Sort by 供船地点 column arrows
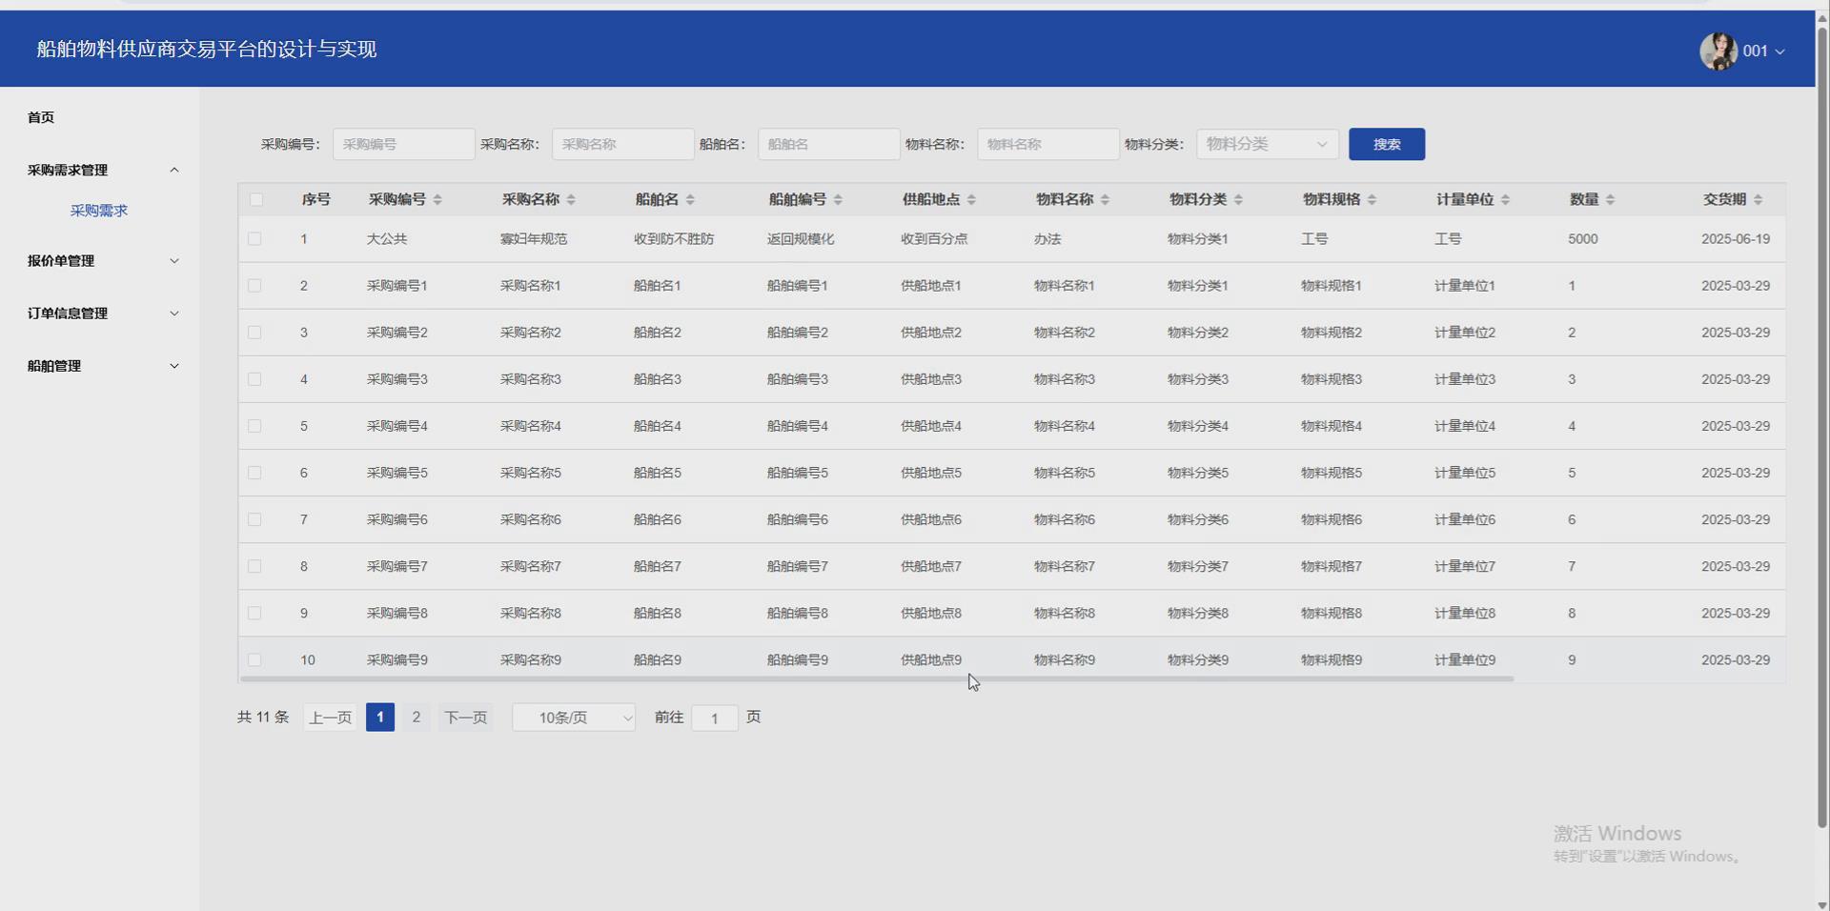The image size is (1830, 911). pyautogui.click(x=971, y=199)
